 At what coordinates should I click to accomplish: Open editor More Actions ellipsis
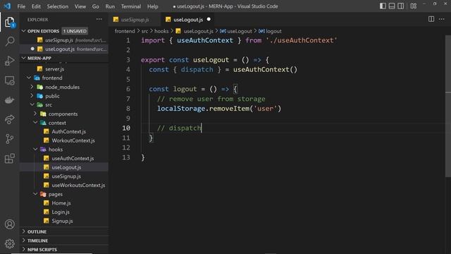tap(442, 19)
